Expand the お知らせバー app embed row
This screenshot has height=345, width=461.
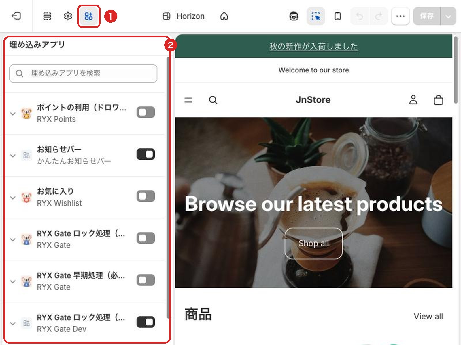[13, 156]
